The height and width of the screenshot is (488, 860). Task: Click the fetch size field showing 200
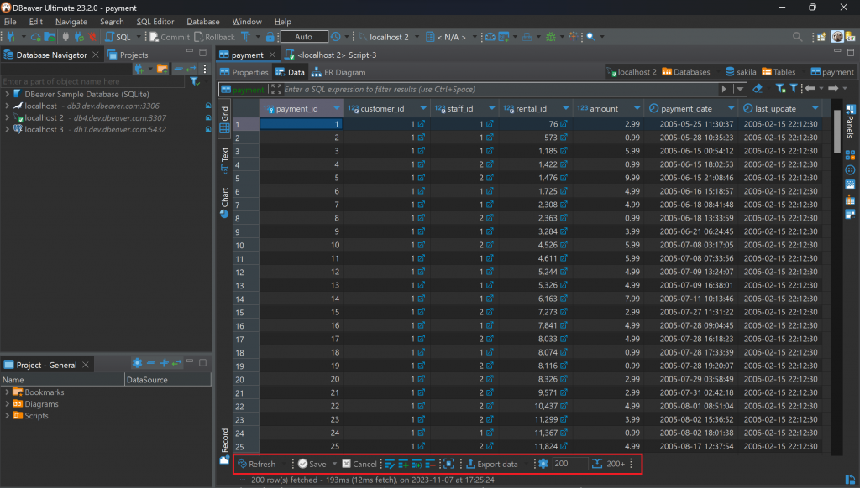coord(570,464)
